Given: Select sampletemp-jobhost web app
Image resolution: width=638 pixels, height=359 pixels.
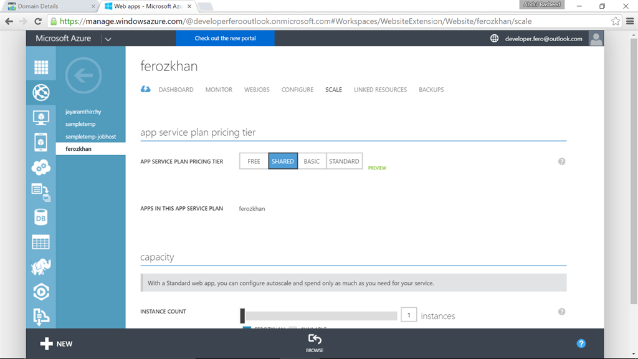Looking at the screenshot, I should coord(91,136).
